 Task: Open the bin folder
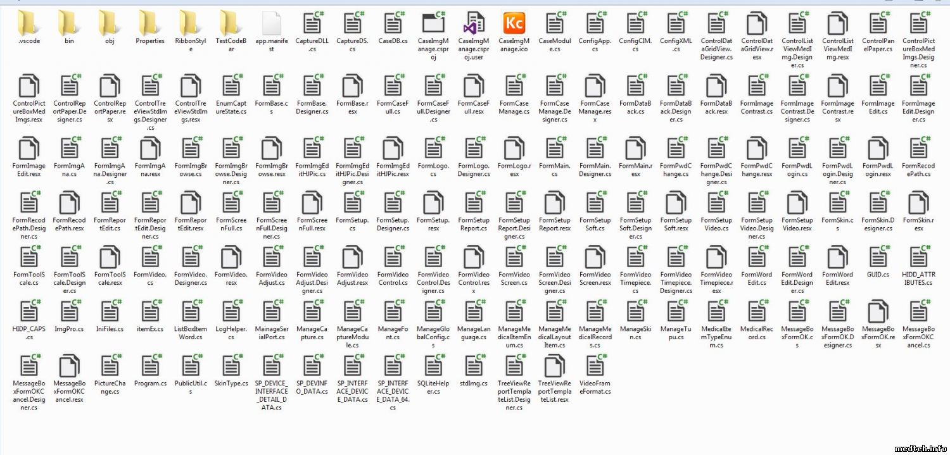click(70, 24)
